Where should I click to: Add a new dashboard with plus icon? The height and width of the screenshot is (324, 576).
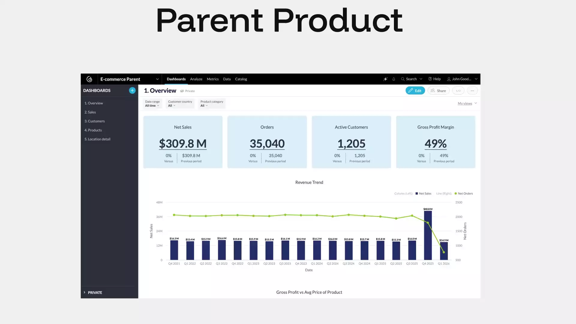pyautogui.click(x=132, y=91)
